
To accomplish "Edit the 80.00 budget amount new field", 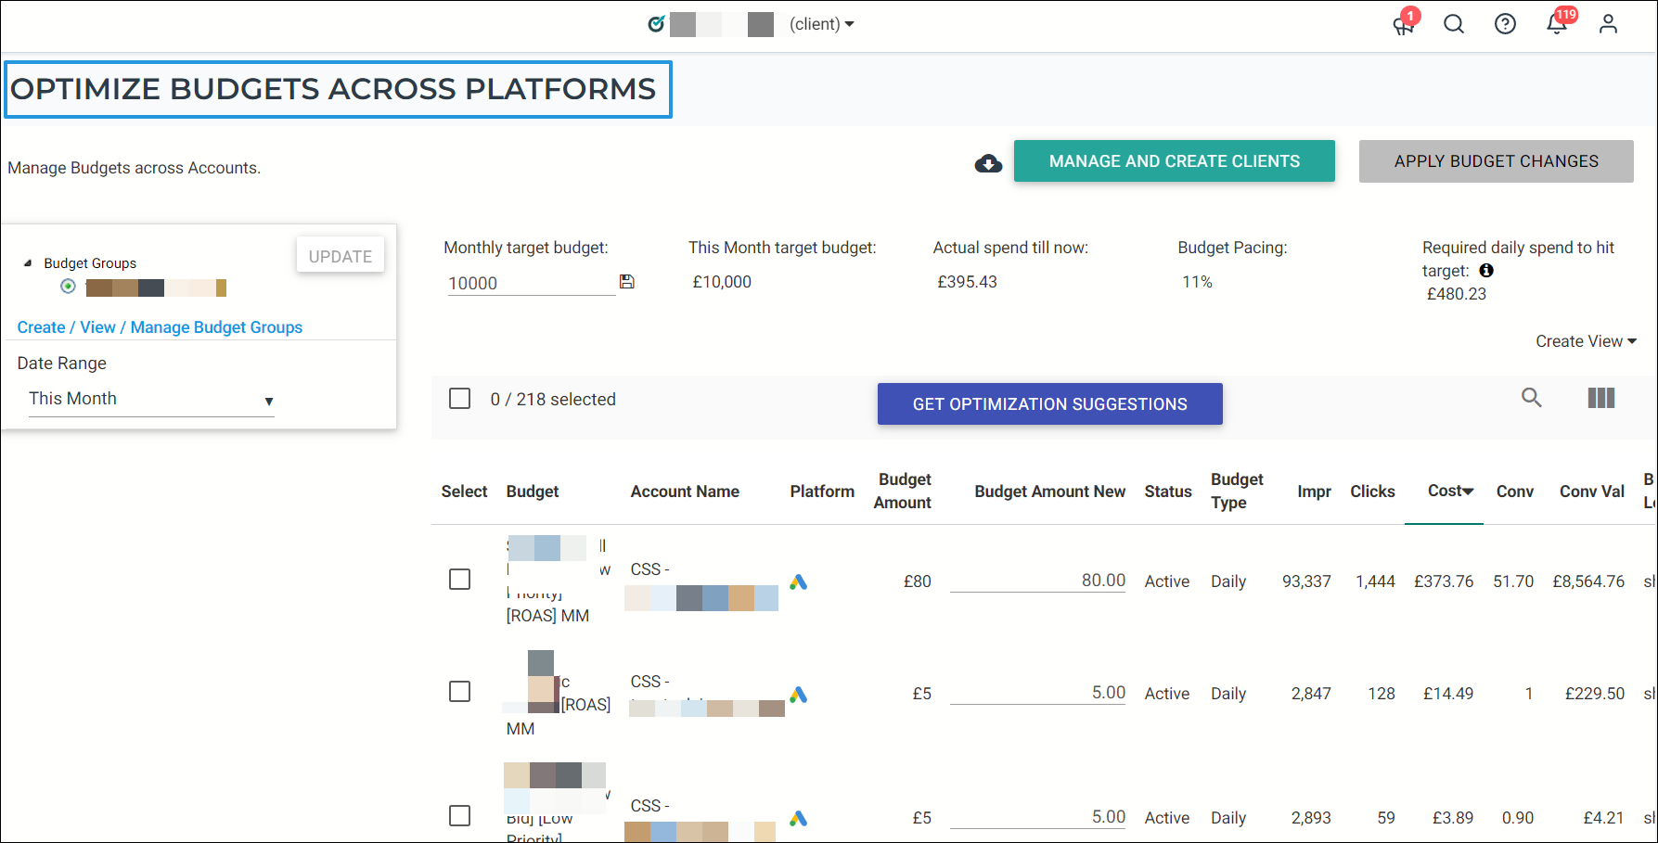I will (x=1037, y=581).
